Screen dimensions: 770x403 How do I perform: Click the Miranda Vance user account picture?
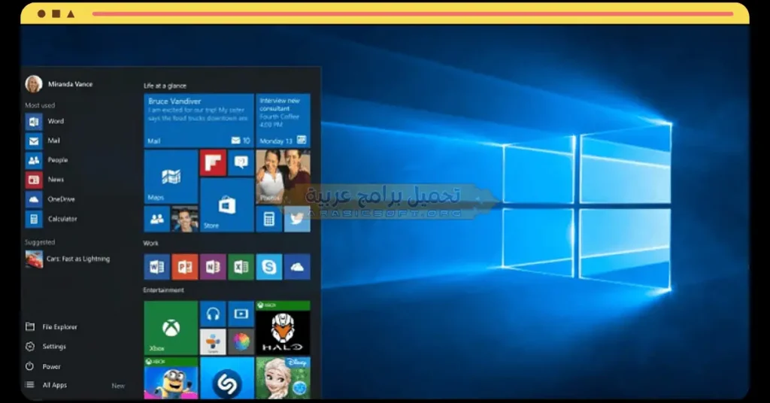[34, 84]
